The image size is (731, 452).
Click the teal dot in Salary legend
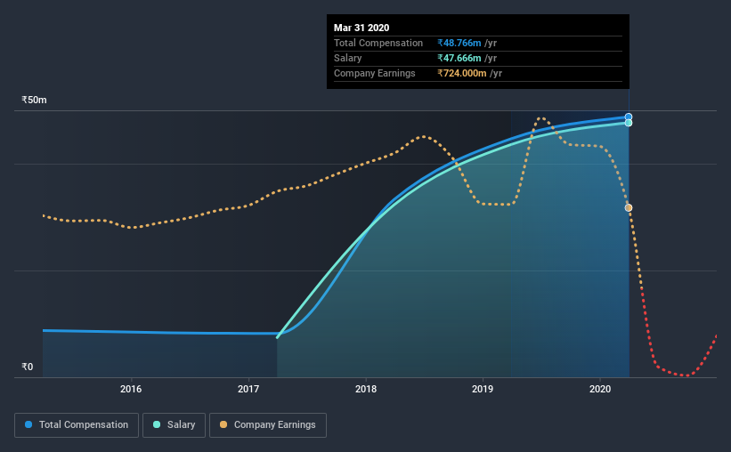(x=157, y=424)
